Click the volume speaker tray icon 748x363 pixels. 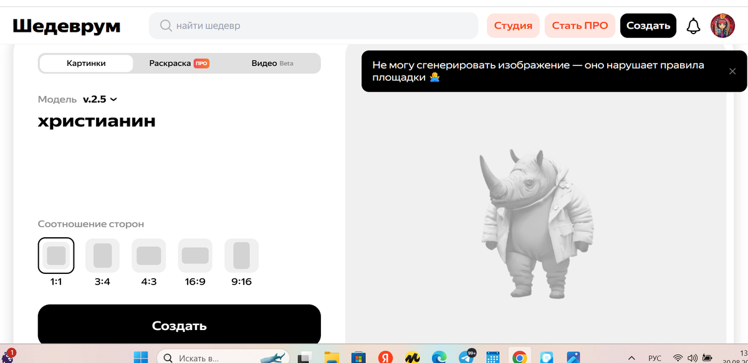click(692, 358)
